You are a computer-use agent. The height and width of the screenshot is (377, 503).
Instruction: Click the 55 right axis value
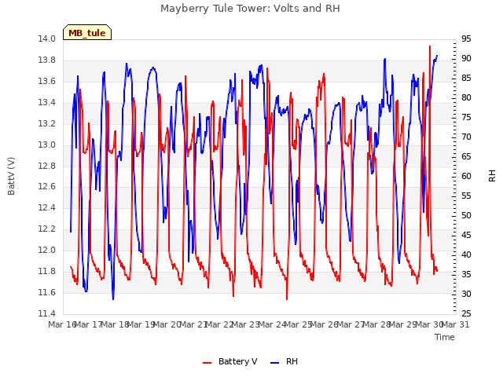466,196
